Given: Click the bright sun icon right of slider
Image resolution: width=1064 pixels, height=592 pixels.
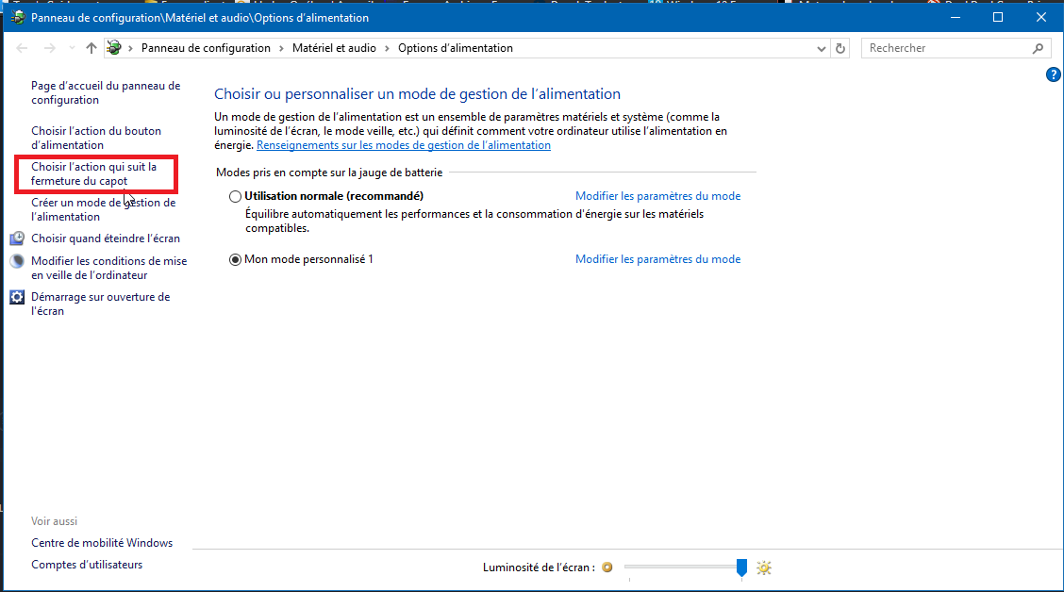Looking at the screenshot, I should pos(764,567).
